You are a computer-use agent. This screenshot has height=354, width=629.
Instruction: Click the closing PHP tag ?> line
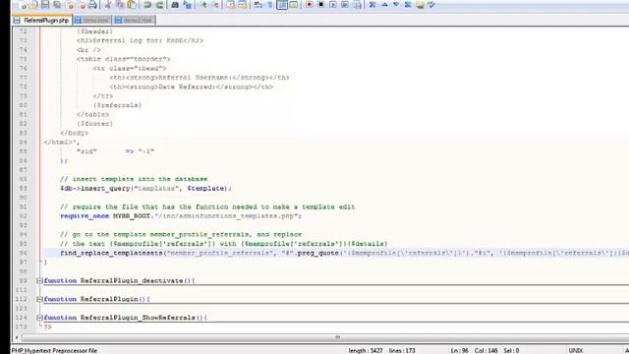point(47,326)
